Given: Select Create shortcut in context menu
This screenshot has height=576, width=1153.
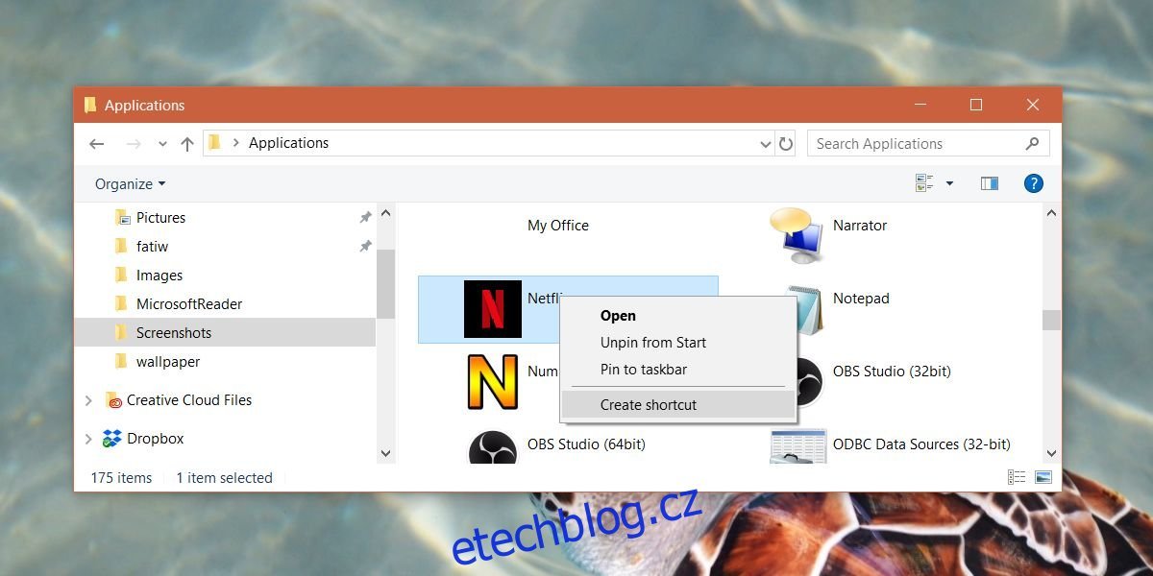Looking at the screenshot, I should click(x=678, y=405).
